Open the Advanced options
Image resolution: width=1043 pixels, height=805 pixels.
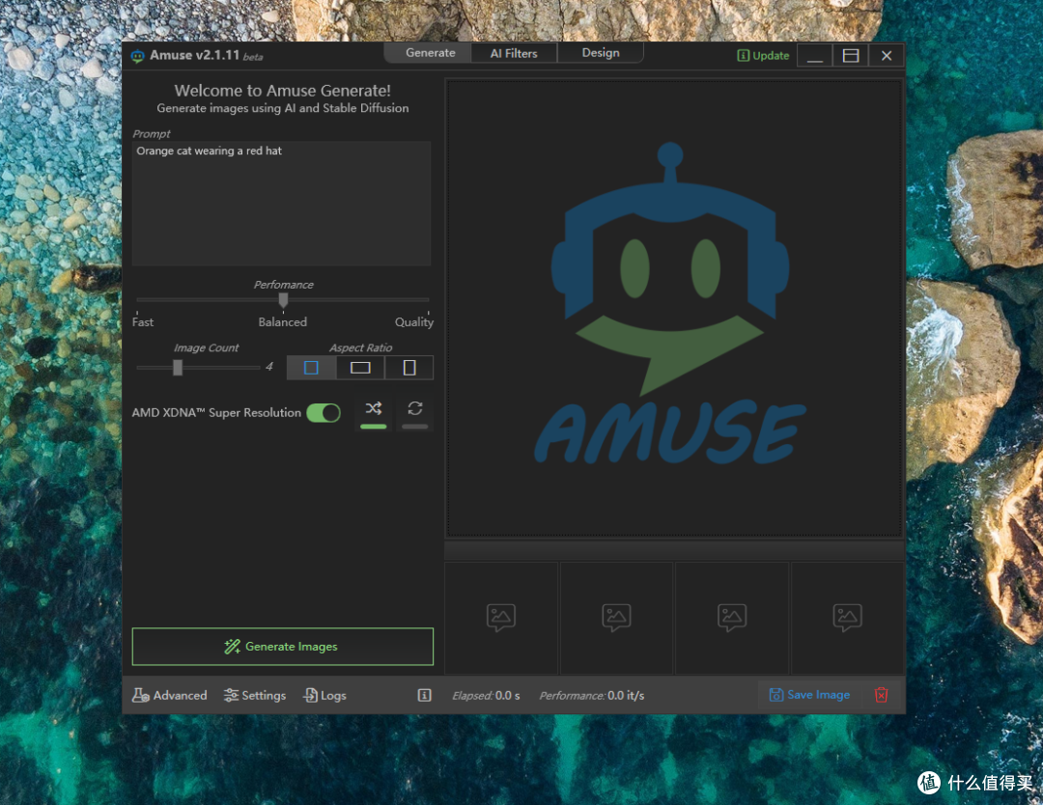click(x=170, y=695)
